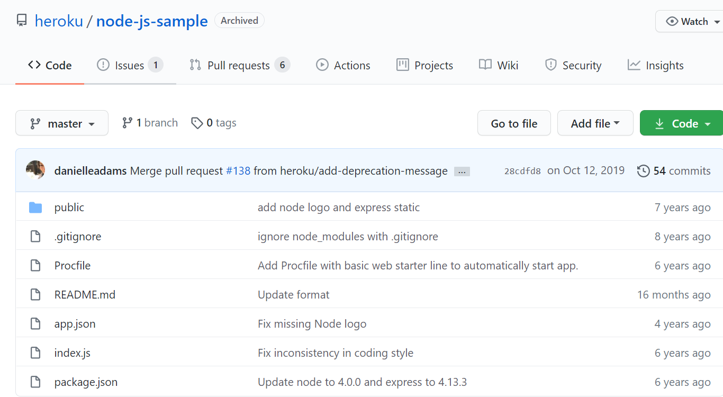This screenshot has height=397, width=723.
Task: Click the '4 years ago' timestamp on app.json row
Action: 683,324
